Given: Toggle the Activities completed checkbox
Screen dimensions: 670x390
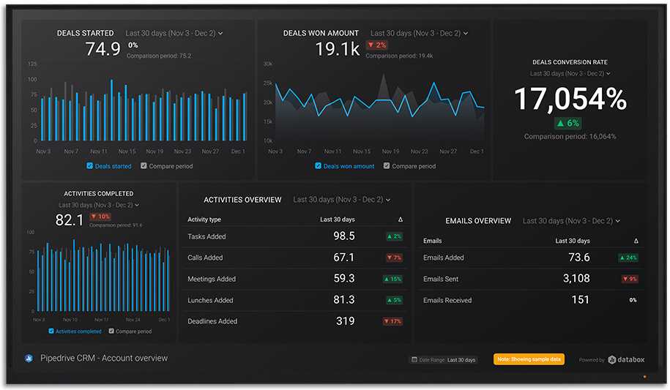Looking at the screenshot, I should pyautogui.click(x=51, y=331).
